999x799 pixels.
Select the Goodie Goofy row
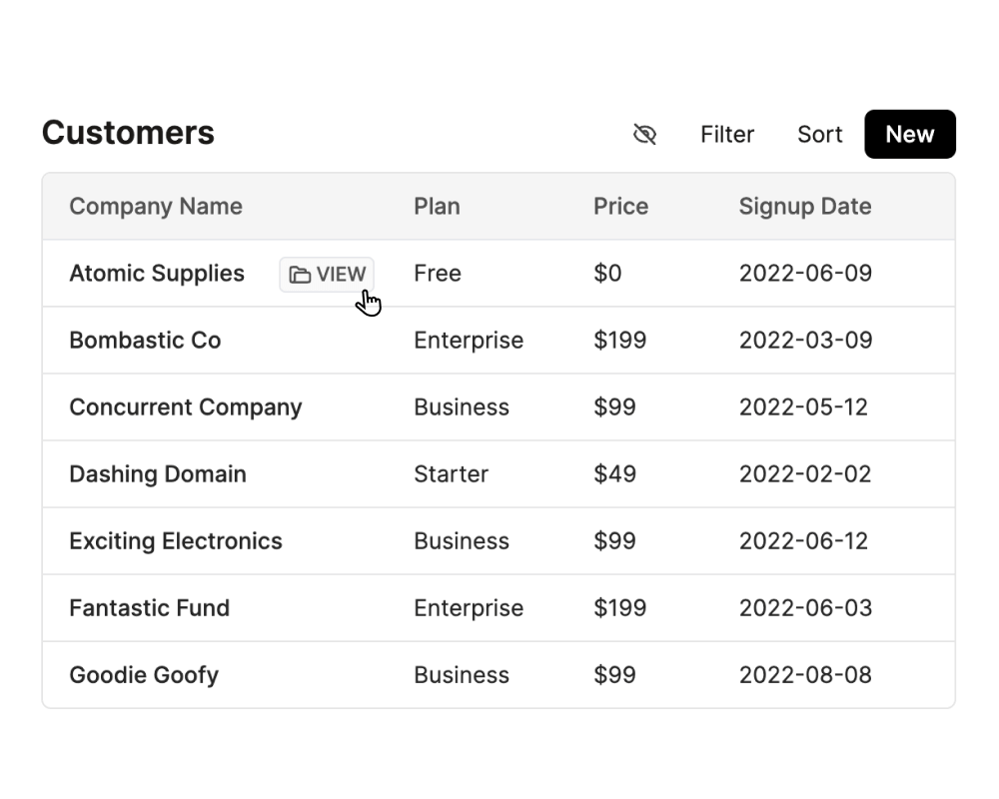click(x=499, y=675)
